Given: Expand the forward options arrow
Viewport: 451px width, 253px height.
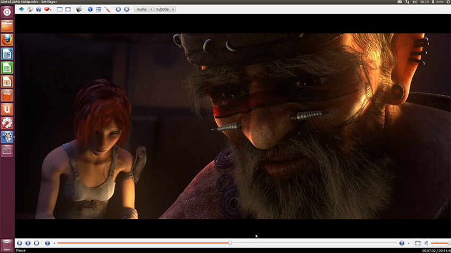Looking at the screenshot, I should tap(408, 243).
